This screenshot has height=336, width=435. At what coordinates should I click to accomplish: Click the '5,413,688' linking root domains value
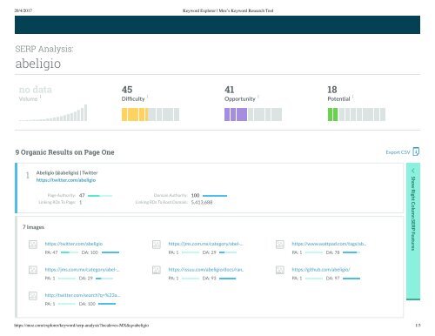pyautogui.click(x=202, y=202)
